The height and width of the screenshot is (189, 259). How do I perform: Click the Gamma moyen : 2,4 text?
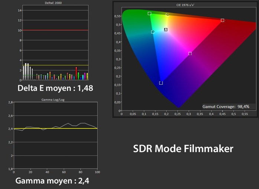(x=52, y=181)
